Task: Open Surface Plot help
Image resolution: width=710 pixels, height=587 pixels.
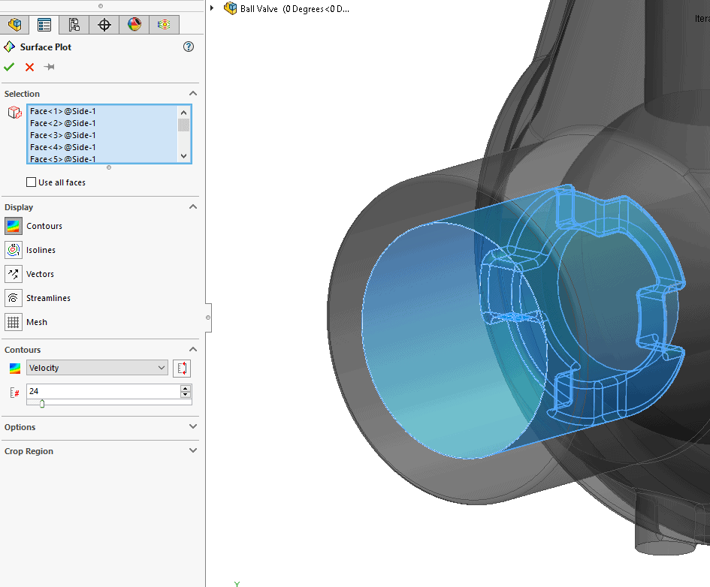Action: (x=189, y=47)
